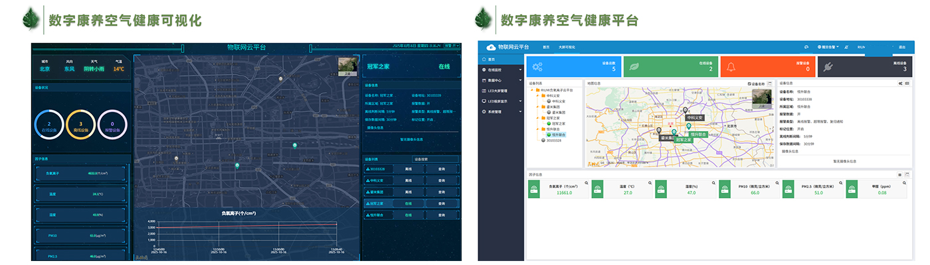Toggle the 设备名称 checkbox above the map

point(750,83)
